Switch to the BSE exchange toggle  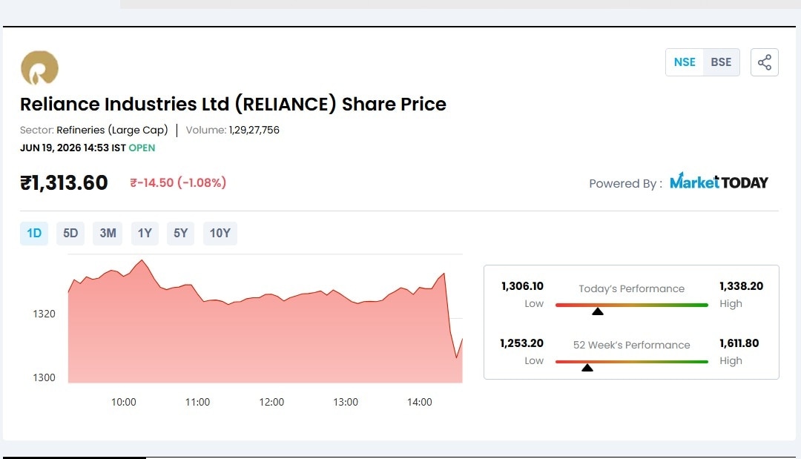722,62
